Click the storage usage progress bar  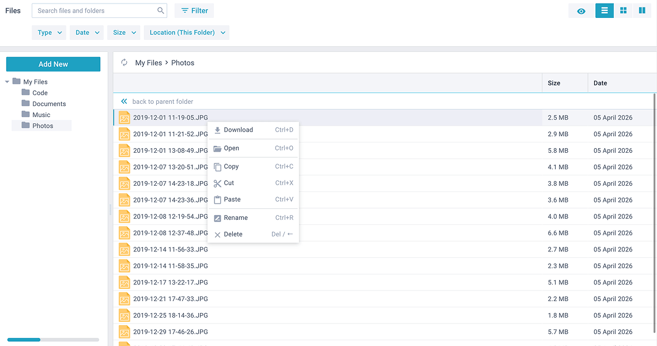[x=53, y=340]
